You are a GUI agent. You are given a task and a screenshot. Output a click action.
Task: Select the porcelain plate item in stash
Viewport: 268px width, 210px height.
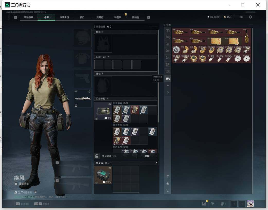tap(176, 50)
